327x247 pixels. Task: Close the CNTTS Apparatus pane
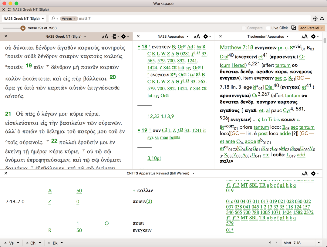point(6,173)
